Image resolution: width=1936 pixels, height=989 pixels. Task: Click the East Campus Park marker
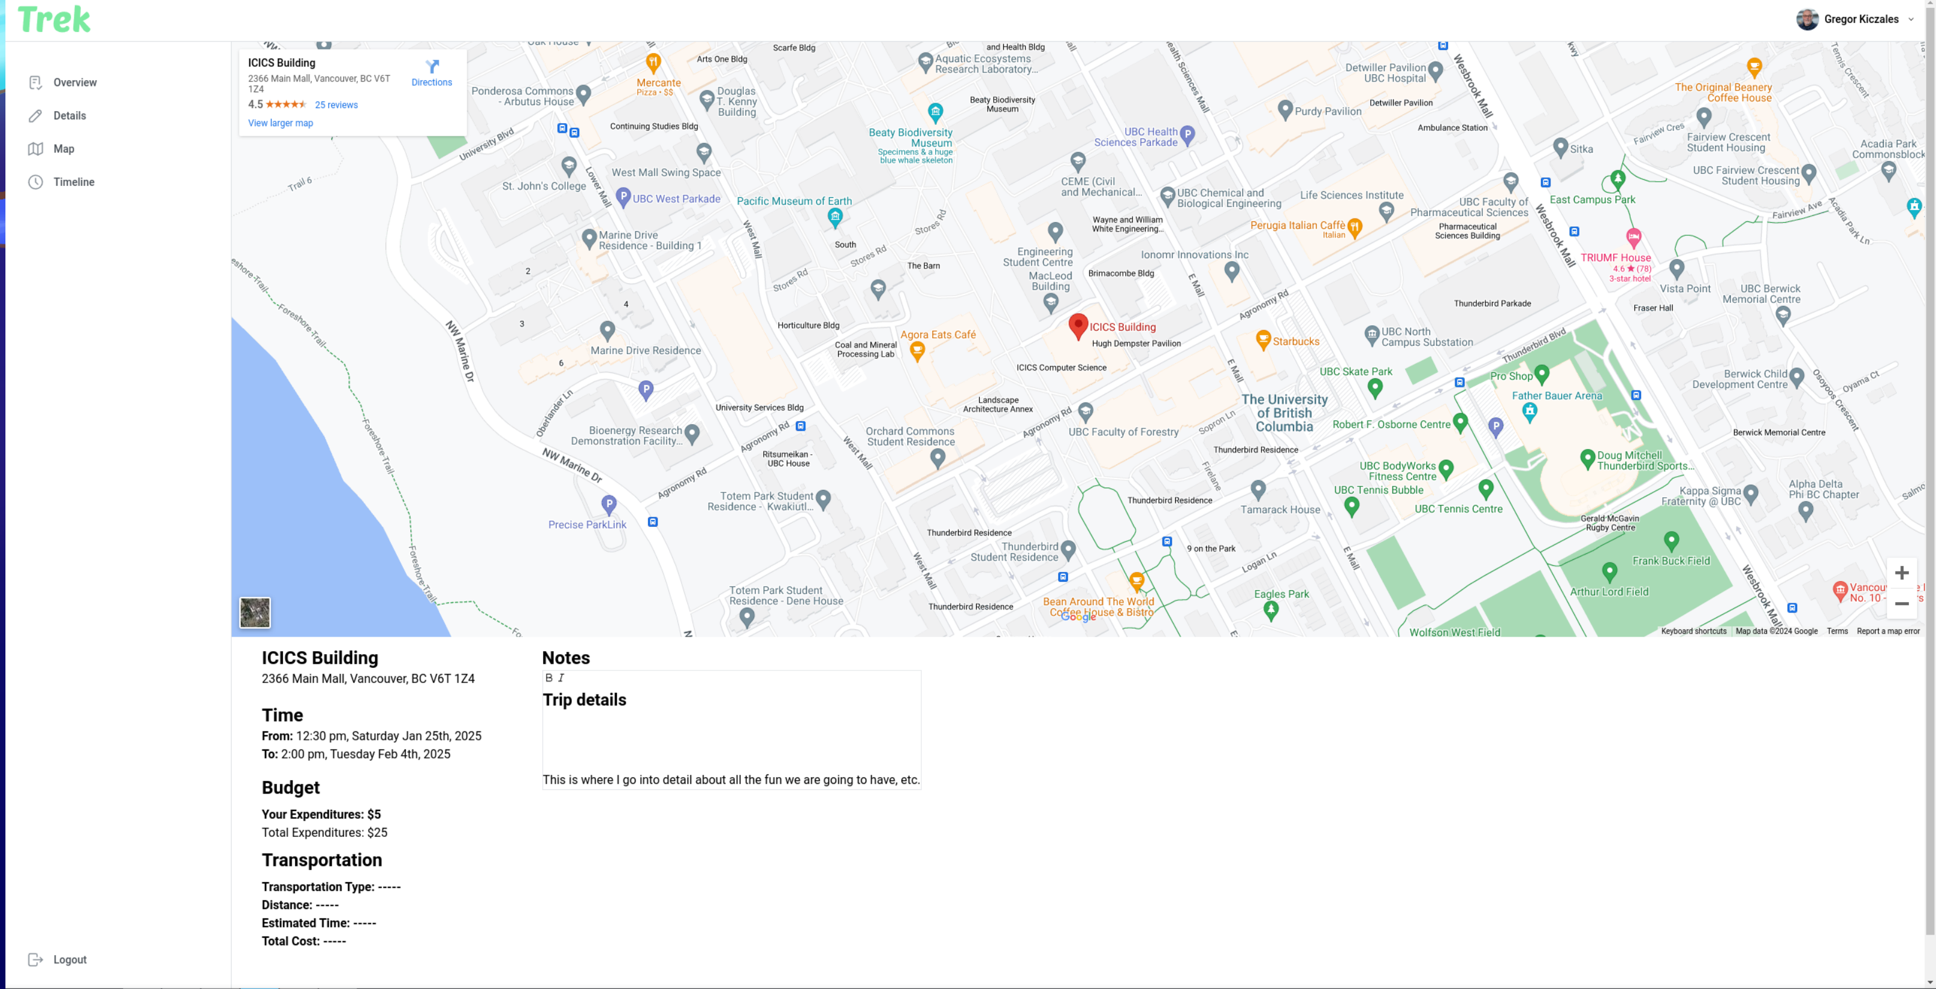click(x=1618, y=180)
